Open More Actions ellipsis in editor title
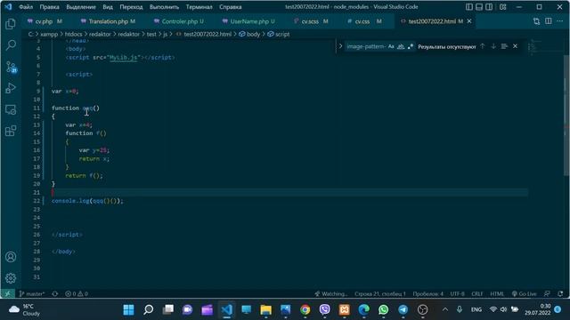 560,21
